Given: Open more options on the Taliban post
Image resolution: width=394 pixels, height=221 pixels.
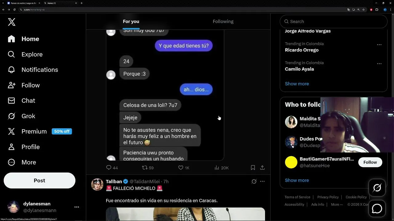Looking at the screenshot, I should pos(262,181).
